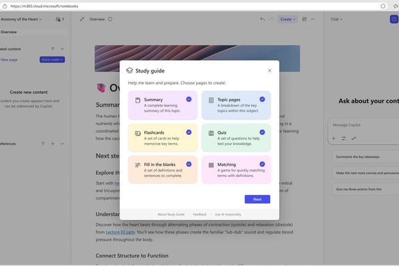Click the Matching grid icon

(x=211, y=165)
